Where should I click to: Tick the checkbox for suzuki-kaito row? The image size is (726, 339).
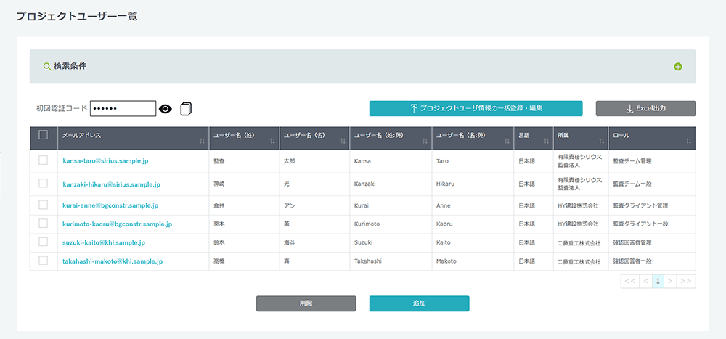point(43,242)
